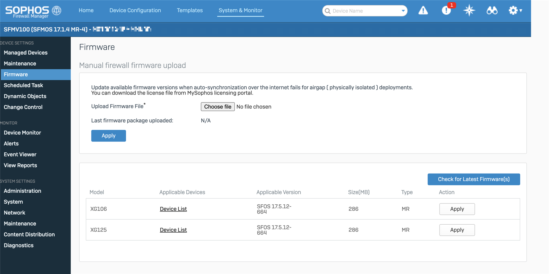Select Firmware in the sidebar
549x274 pixels.
pos(35,74)
